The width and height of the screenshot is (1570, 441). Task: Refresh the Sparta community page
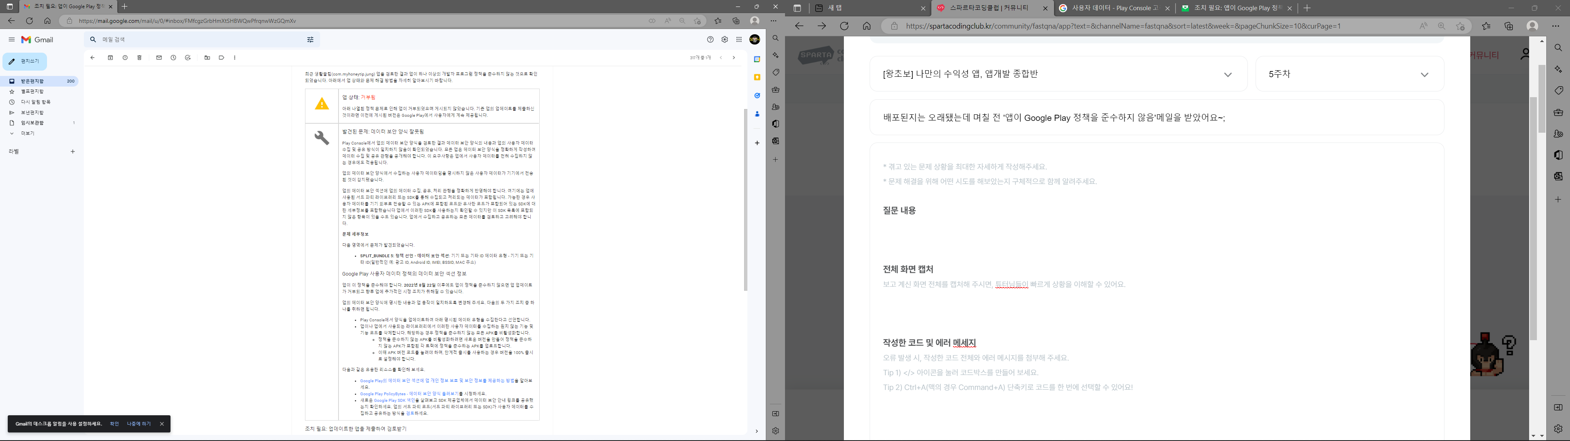[844, 26]
